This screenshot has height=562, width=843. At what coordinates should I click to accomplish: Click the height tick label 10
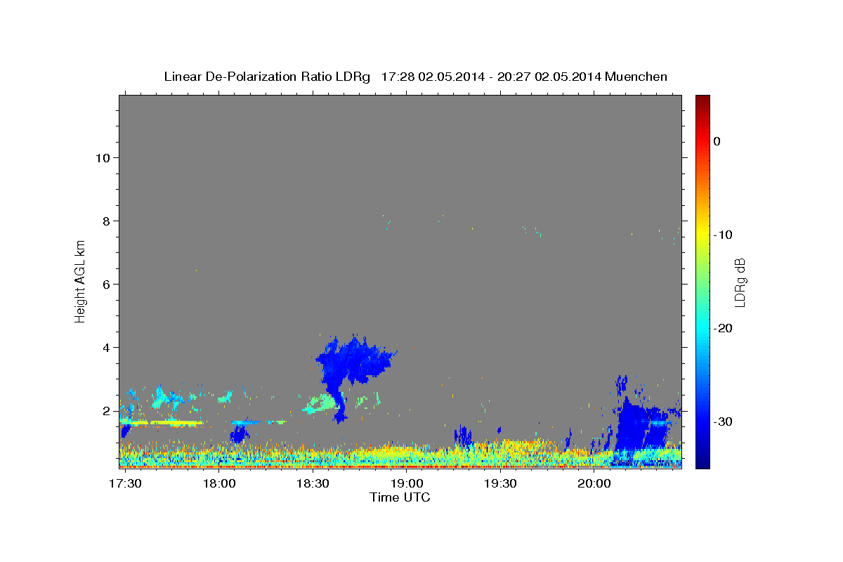pos(103,157)
